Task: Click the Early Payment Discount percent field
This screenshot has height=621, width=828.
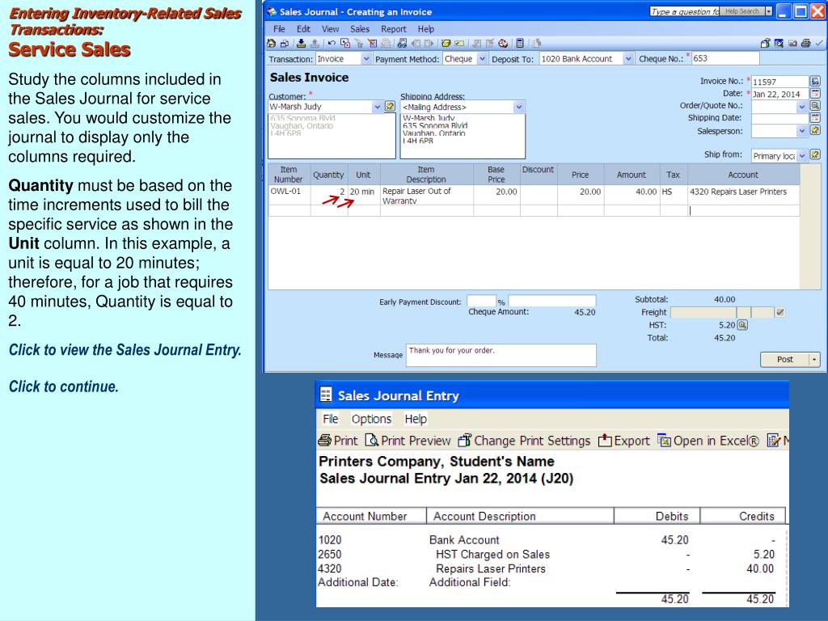Action: pos(481,301)
